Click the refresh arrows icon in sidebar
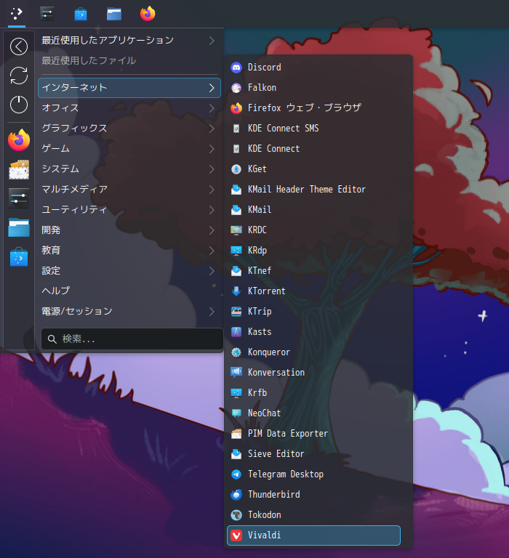Screen dimensions: 509x558 (x=19, y=76)
